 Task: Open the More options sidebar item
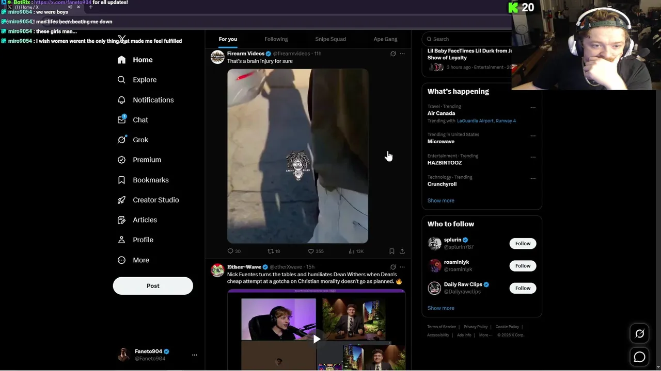(x=133, y=260)
